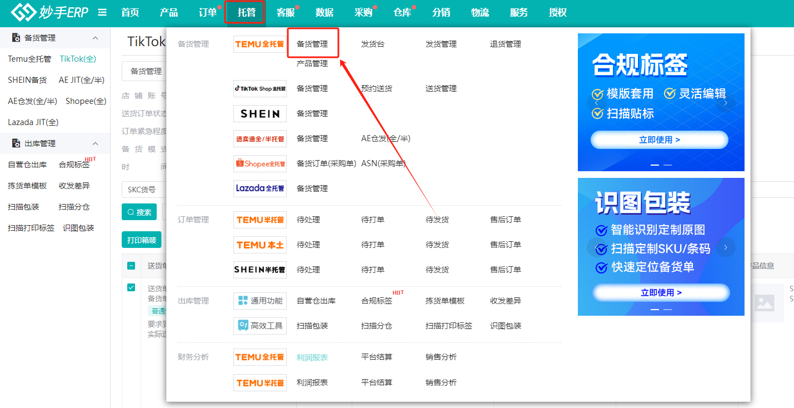This screenshot has height=408, width=794.
Task: Click 立即使用 on 合规标签 banner
Action: (x=660, y=140)
